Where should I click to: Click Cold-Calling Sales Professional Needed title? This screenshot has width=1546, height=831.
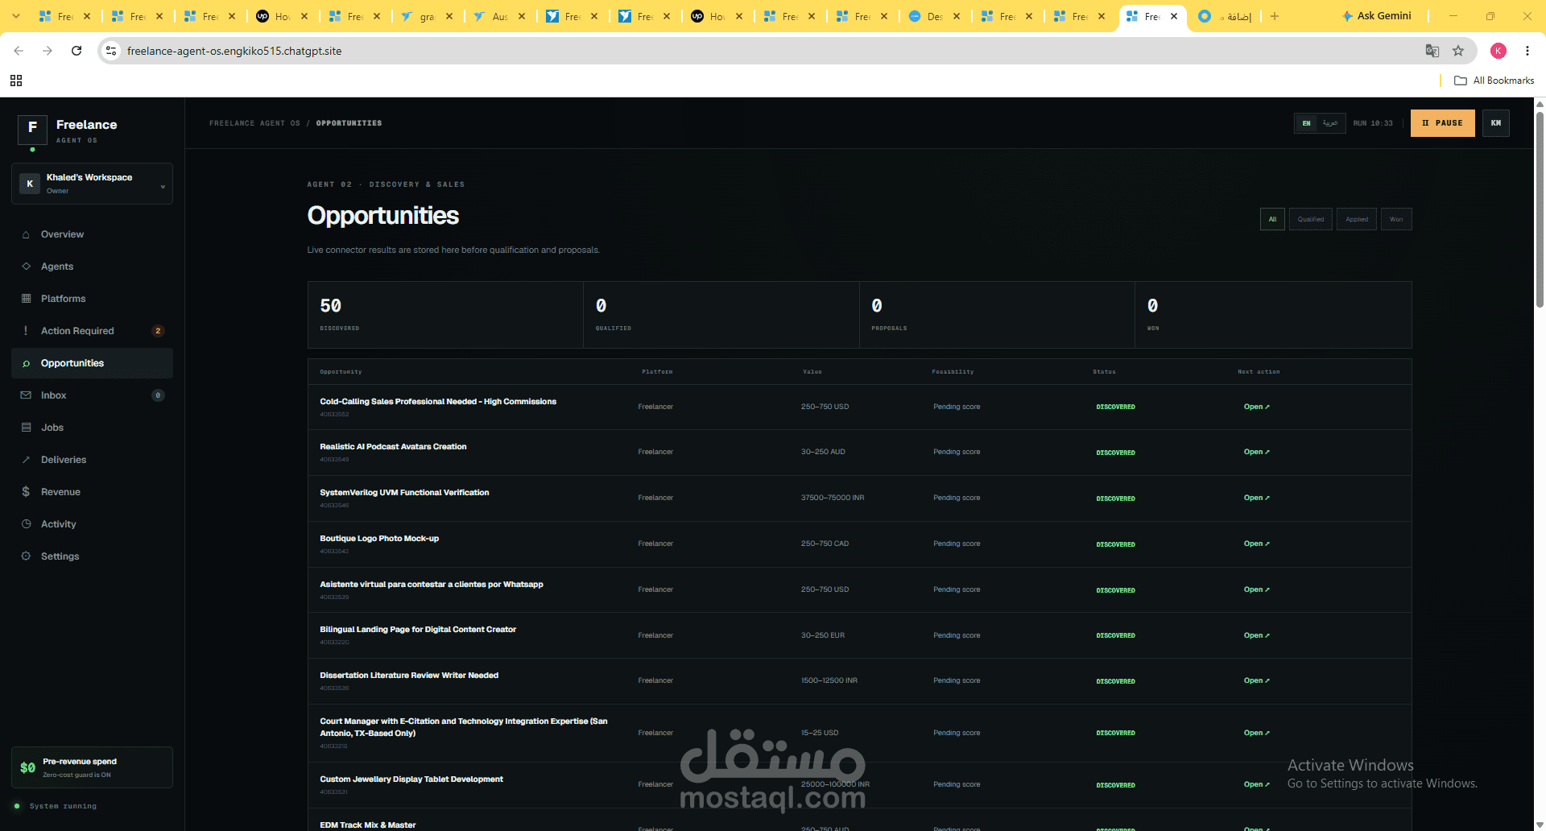tap(438, 401)
